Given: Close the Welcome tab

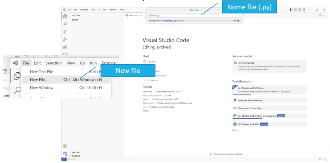Looking at the screenshot, I should [x=141, y=15].
